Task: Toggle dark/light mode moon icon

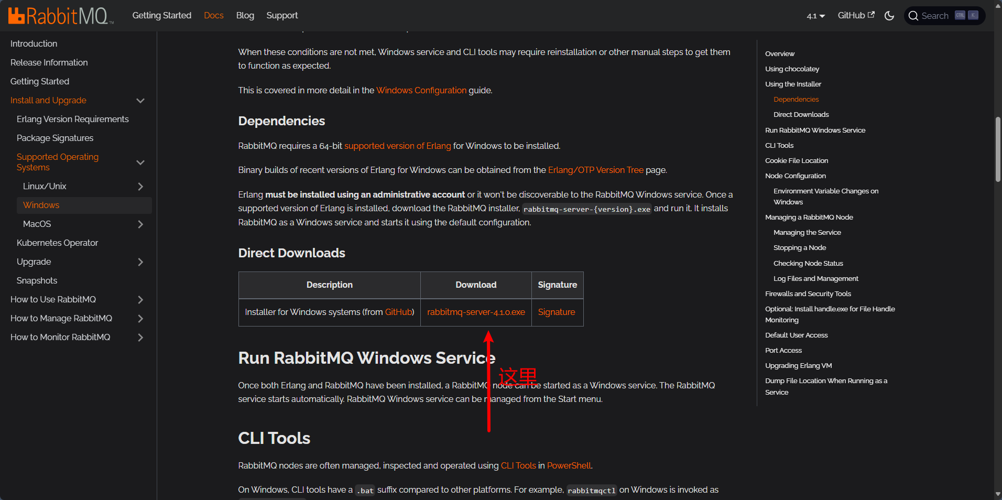Action: point(889,16)
